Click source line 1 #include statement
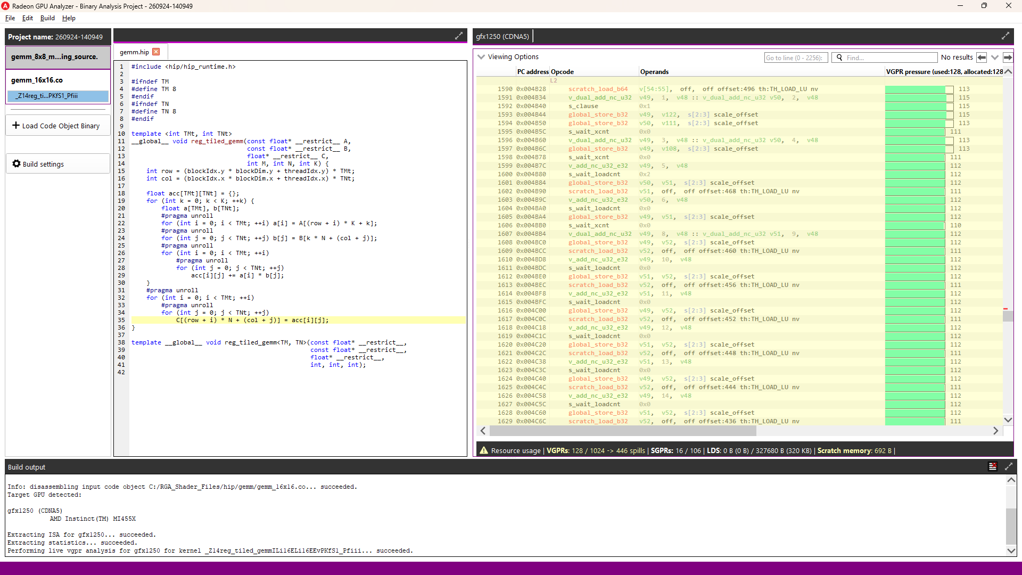 (184, 67)
